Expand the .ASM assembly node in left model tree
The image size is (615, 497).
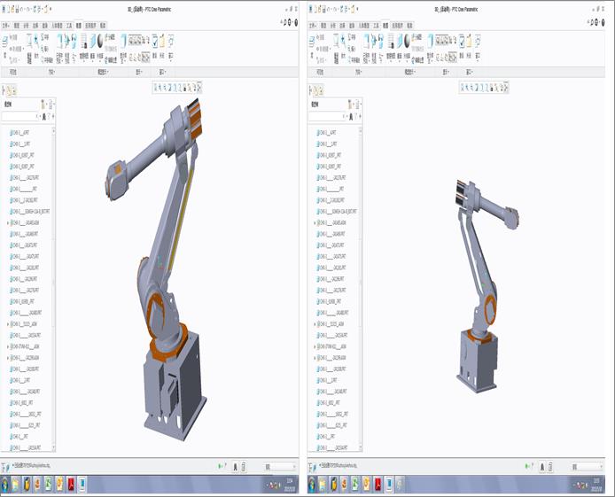8,222
